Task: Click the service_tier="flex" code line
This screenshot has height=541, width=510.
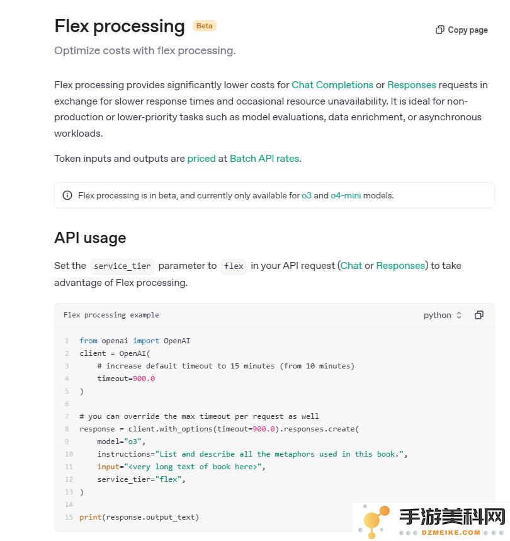Action: pos(142,479)
